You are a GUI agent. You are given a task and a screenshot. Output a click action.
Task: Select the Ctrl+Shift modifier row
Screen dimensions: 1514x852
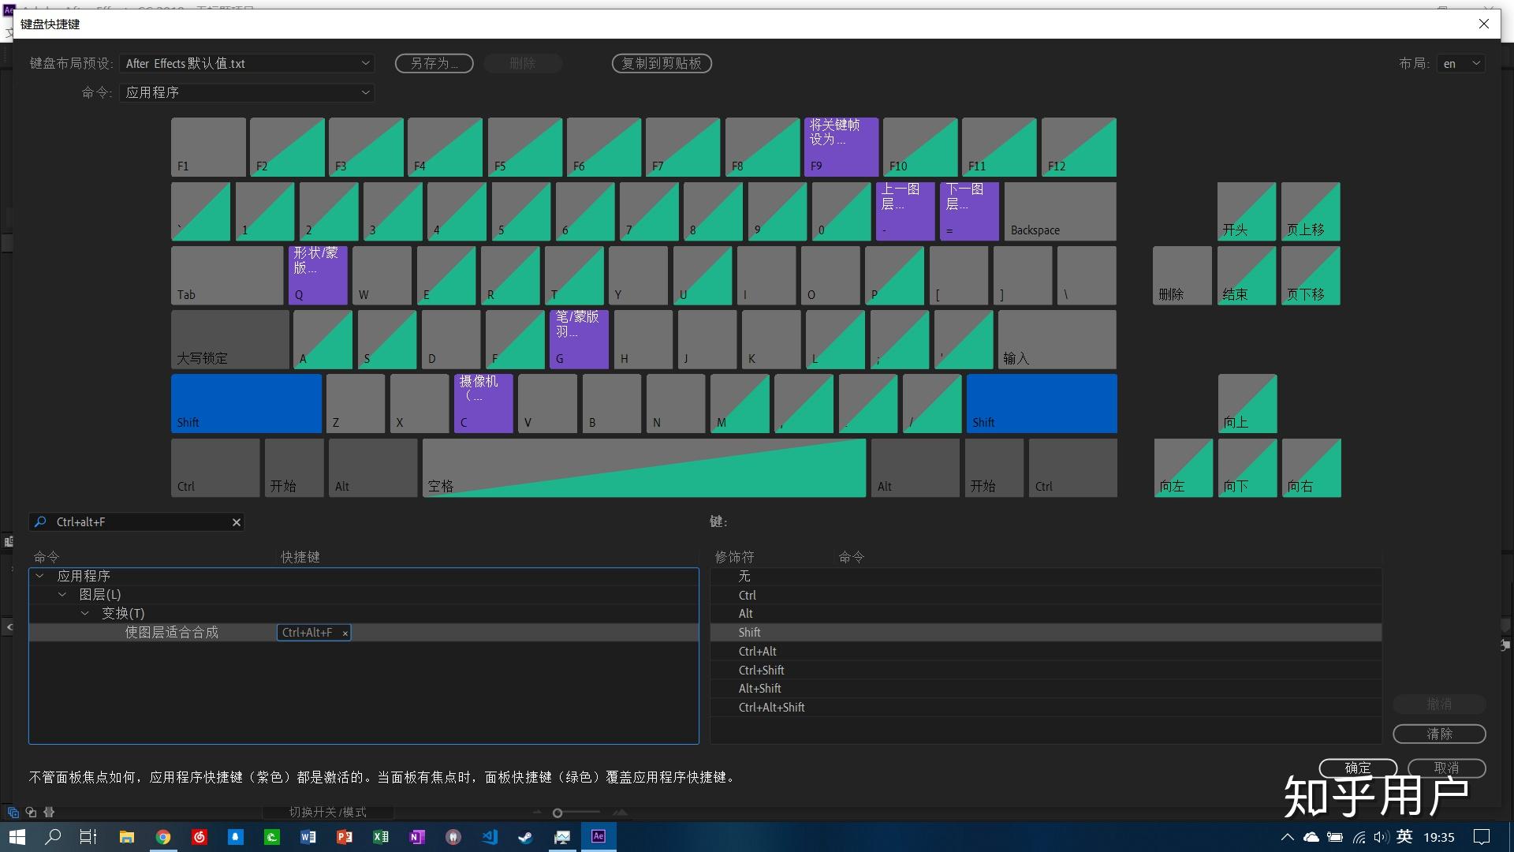[761, 671]
